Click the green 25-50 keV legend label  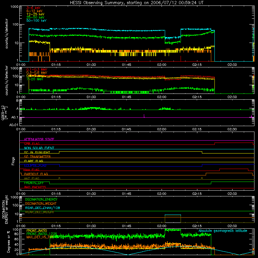[35, 17]
